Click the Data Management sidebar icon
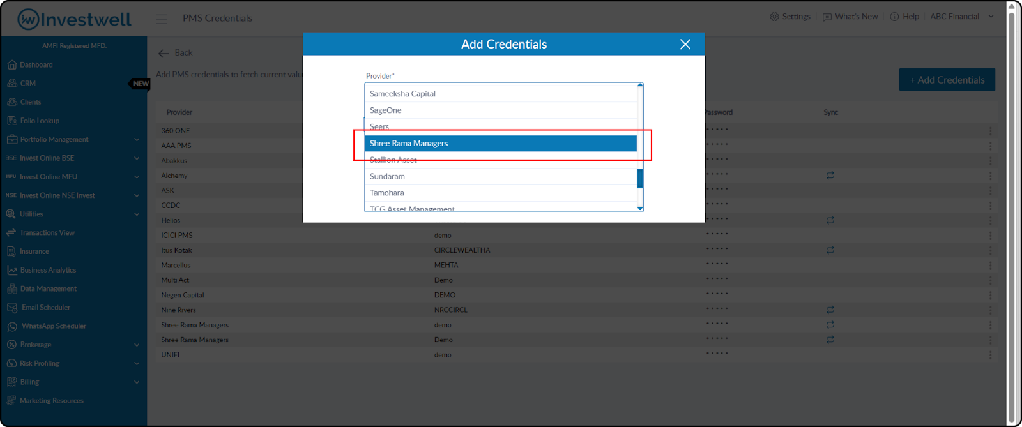 pyautogui.click(x=11, y=288)
